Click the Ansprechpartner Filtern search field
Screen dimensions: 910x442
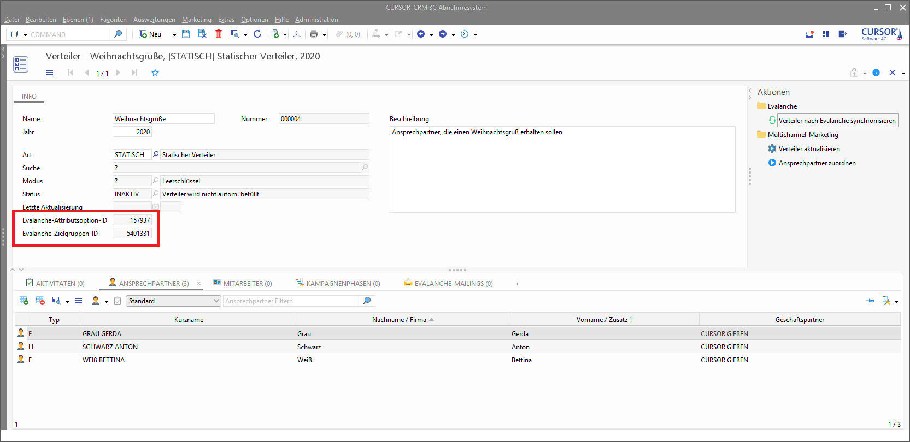coord(291,301)
